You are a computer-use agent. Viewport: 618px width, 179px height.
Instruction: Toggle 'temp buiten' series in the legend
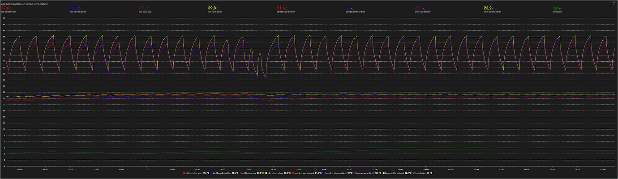tap(422, 173)
